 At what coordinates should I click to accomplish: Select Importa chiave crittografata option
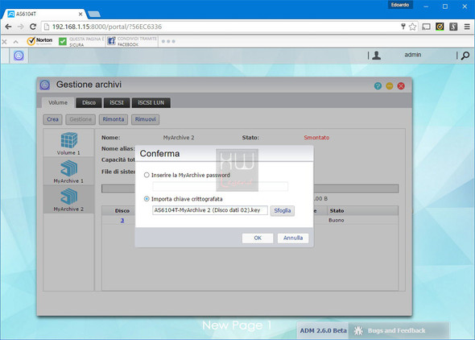(x=147, y=199)
